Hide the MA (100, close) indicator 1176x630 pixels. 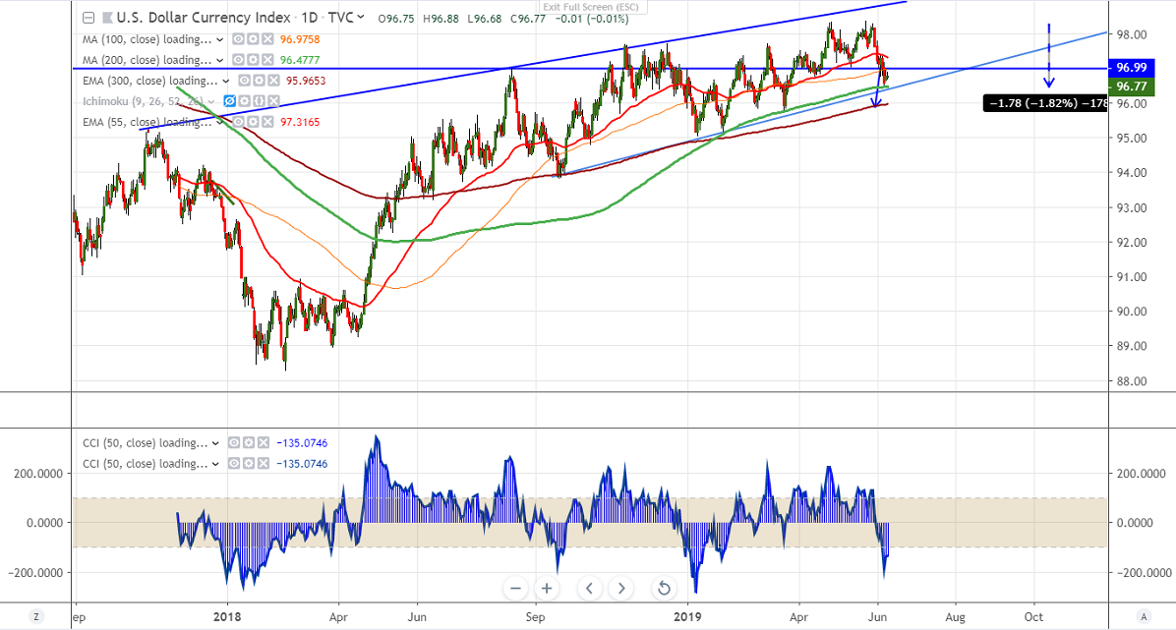(x=238, y=39)
